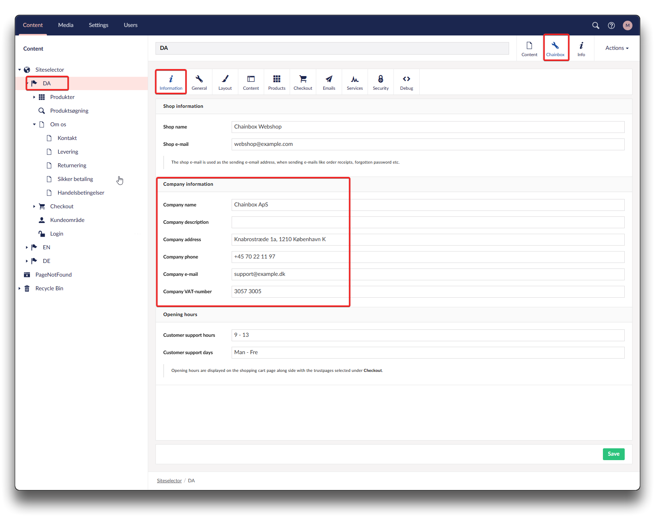Open the Content page app icon

click(x=529, y=48)
